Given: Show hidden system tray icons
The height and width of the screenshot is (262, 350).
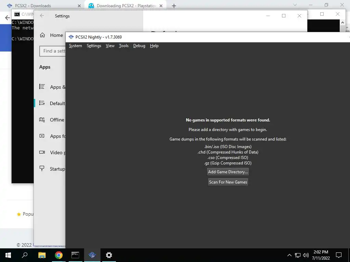Looking at the screenshot, I should point(289,255).
